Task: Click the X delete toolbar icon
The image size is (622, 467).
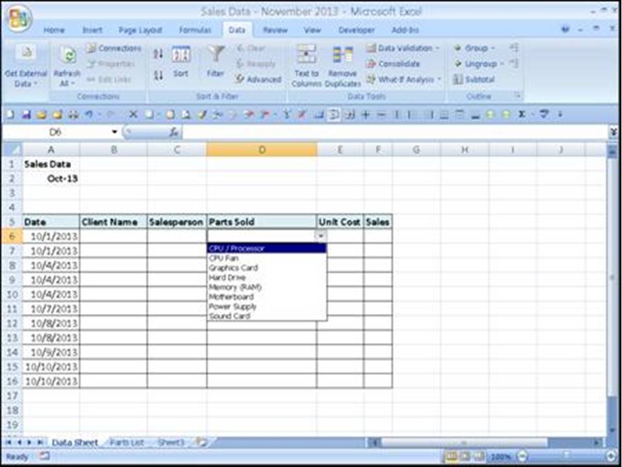Action: (x=133, y=115)
